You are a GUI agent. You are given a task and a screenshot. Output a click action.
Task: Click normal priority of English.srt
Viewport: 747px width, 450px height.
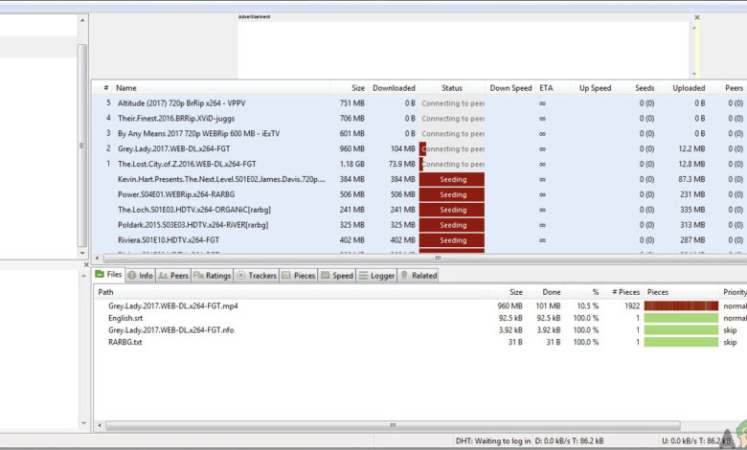pyautogui.click(x=736, y=318)
